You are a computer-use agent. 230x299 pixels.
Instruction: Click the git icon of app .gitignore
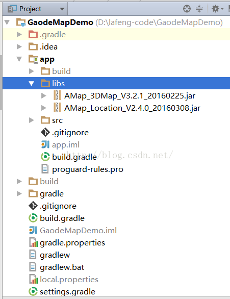[45, 132]
